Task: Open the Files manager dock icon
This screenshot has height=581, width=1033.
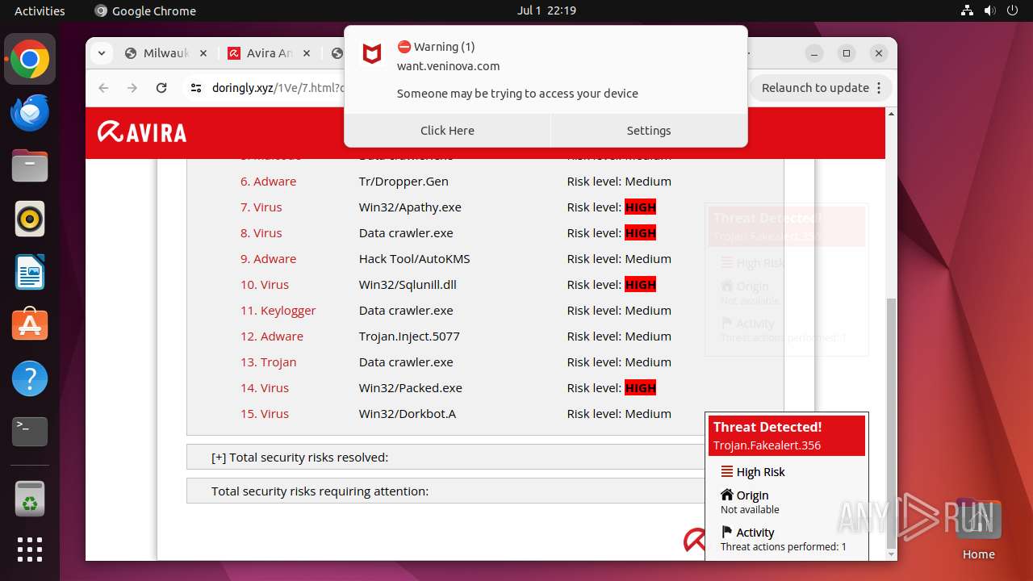Action: click(x=30, y=166)
